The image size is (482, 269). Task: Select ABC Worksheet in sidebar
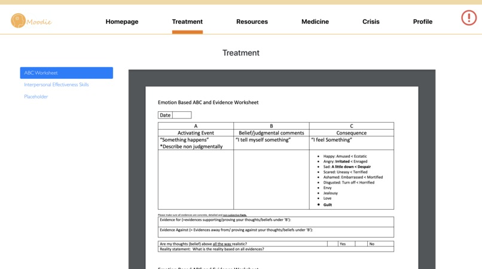pos(66,73)
